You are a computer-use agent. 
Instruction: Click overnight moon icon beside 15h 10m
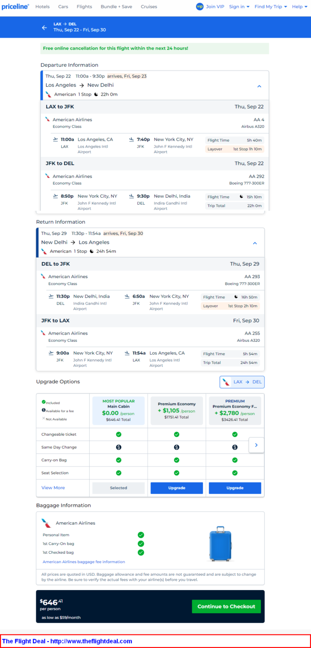pyautogui.click(x=241, y=197)
